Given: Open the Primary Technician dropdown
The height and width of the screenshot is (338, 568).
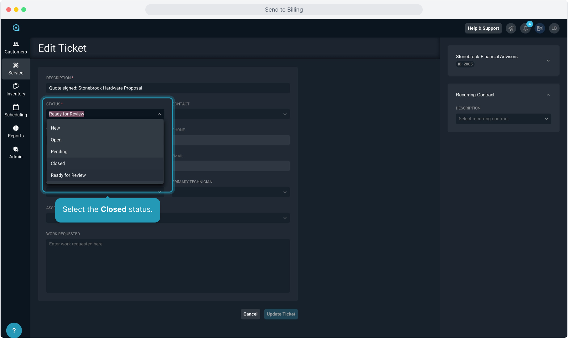Looking at the screenshot, I should [x=231, y=192].
